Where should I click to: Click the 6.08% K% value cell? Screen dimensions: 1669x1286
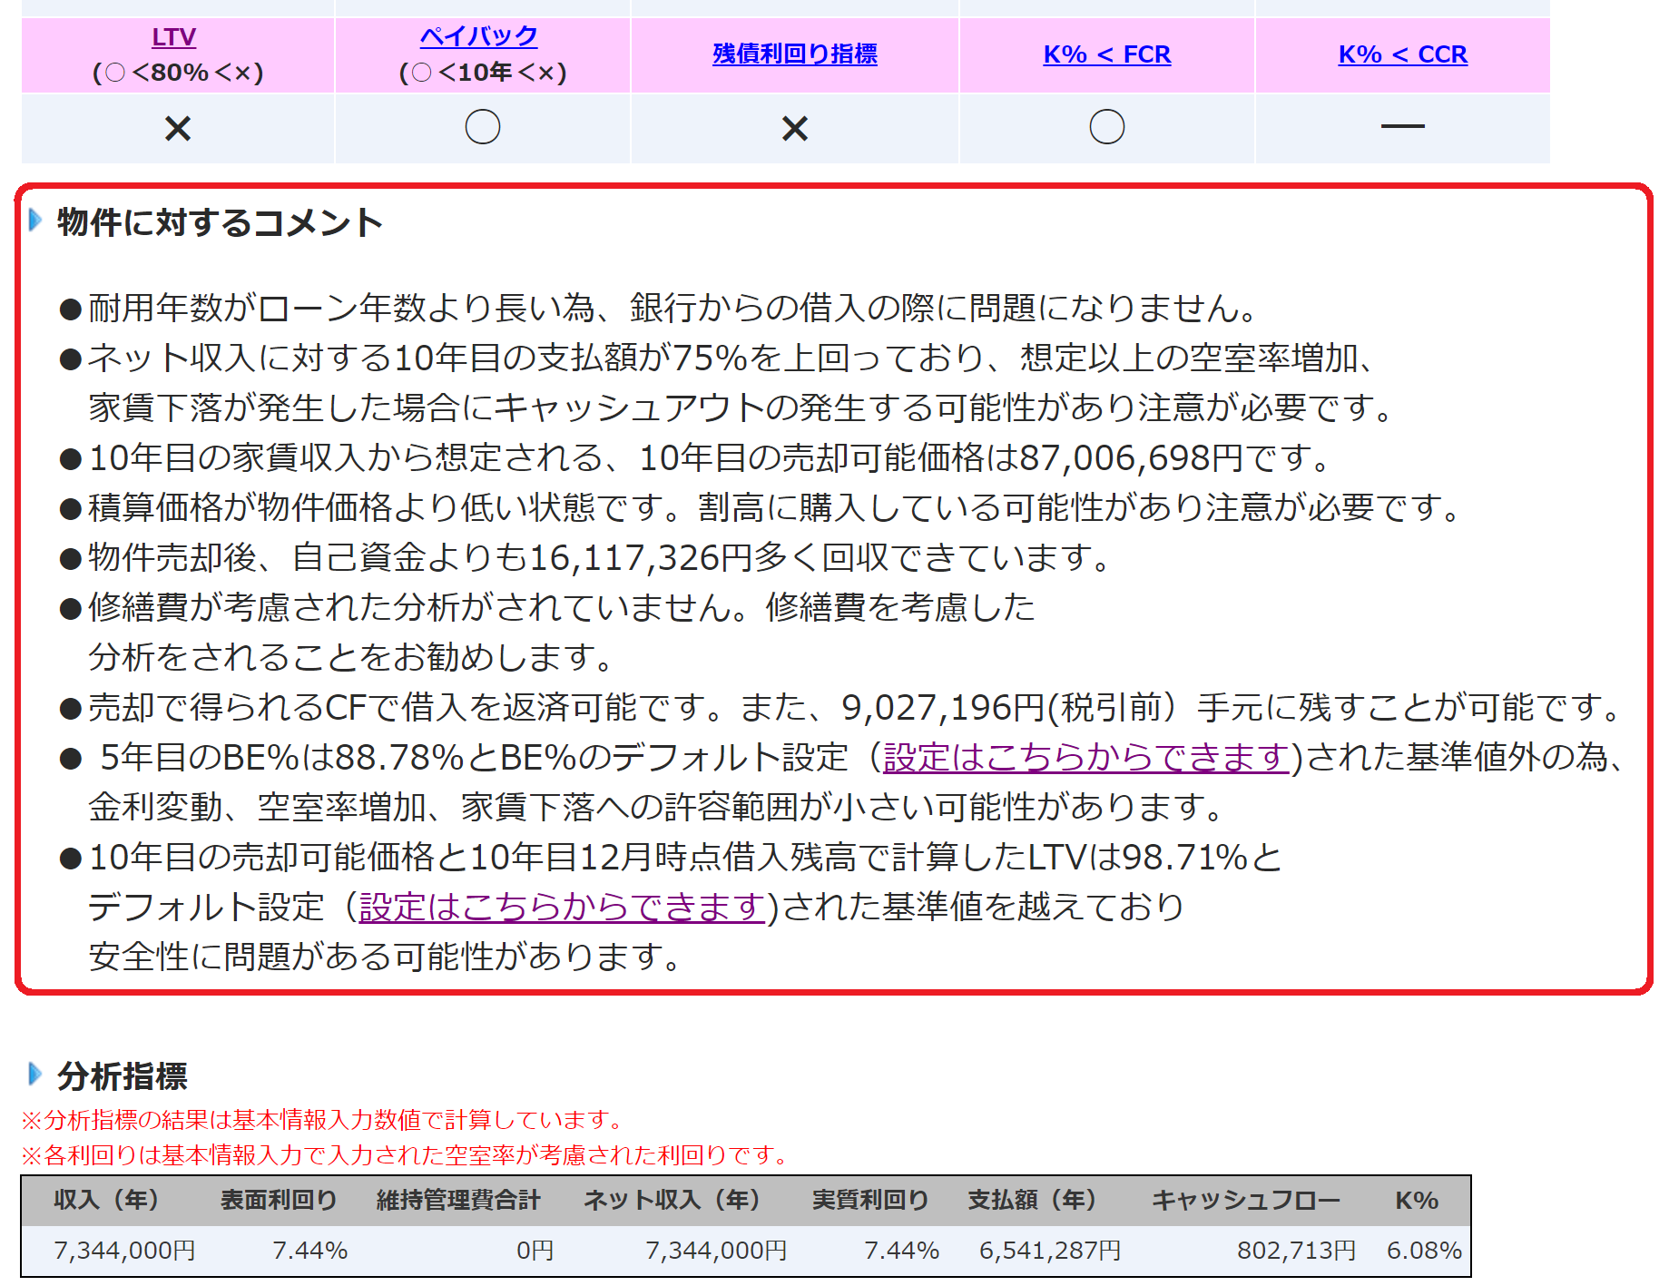(1423, 1251)
